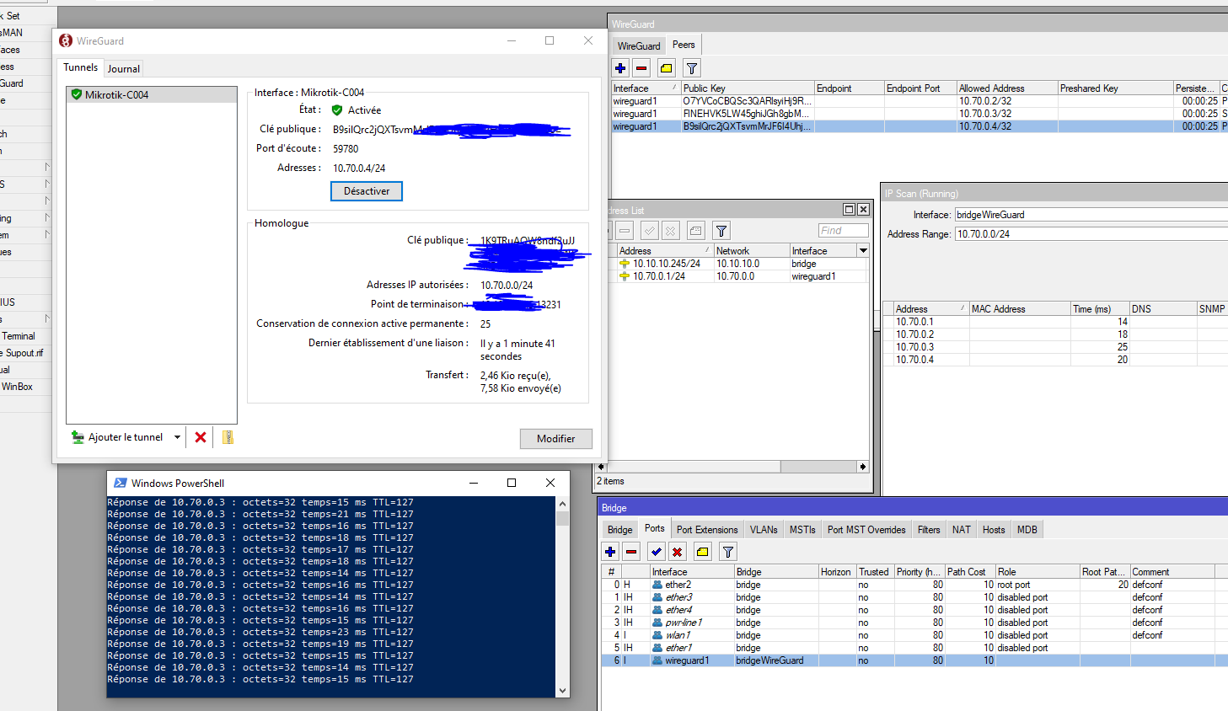Image resolution: width=1228 pixels, height=711 pixels.
Task: Switch to Journal tab in WireGuard client
Action: click(x=123, y=69)
